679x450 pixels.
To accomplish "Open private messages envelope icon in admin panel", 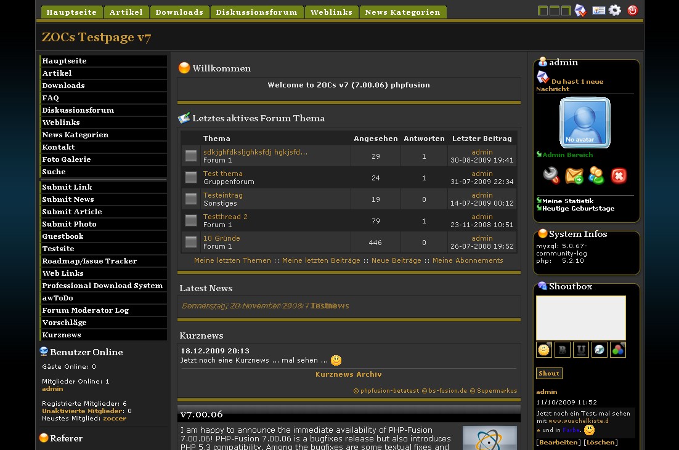I will click(x=574, y=176).
